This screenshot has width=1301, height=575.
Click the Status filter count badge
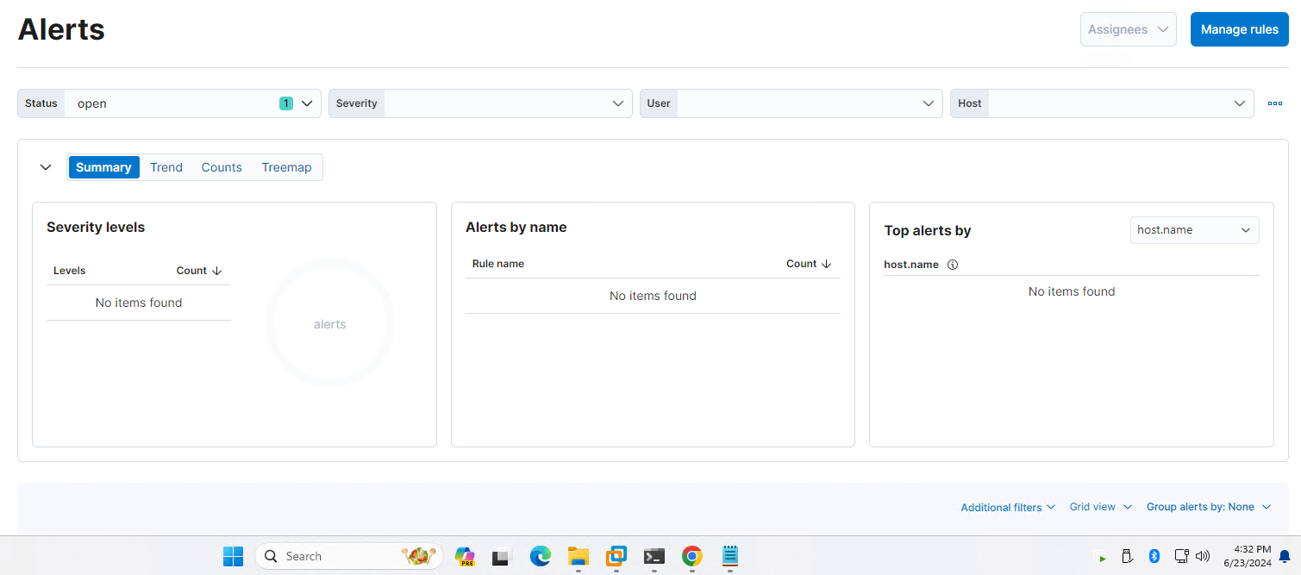(286, 103)
